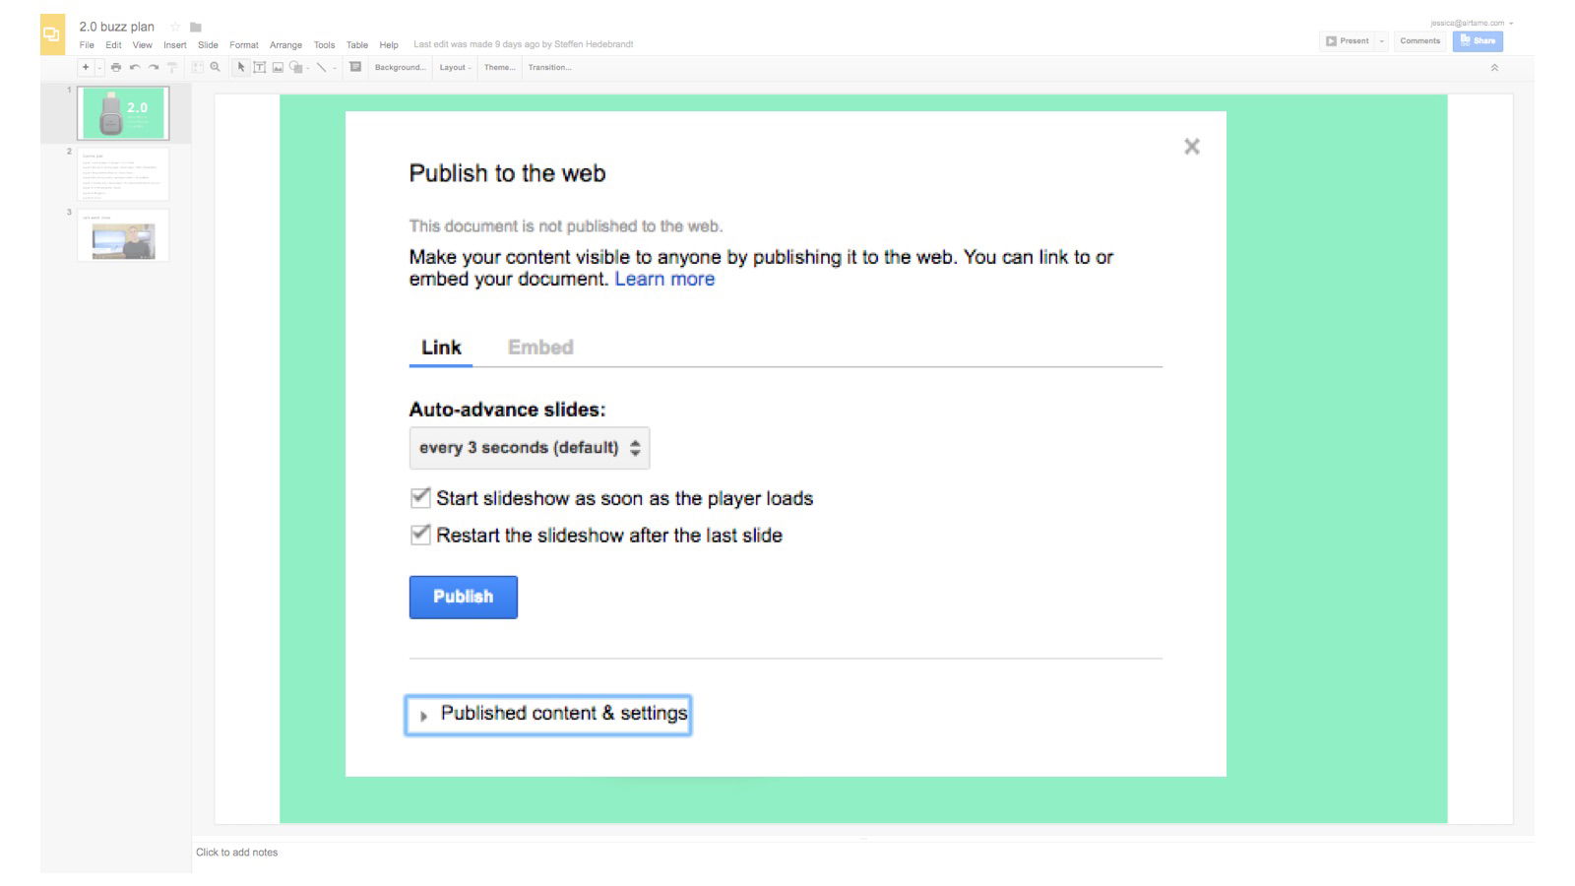Open the Layout dropdown in toolbar
This screenshot has width=1575, height=886.
455,67
